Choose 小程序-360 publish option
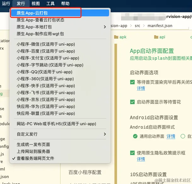Screen dimensions: 192x184 tap(60, 79)
